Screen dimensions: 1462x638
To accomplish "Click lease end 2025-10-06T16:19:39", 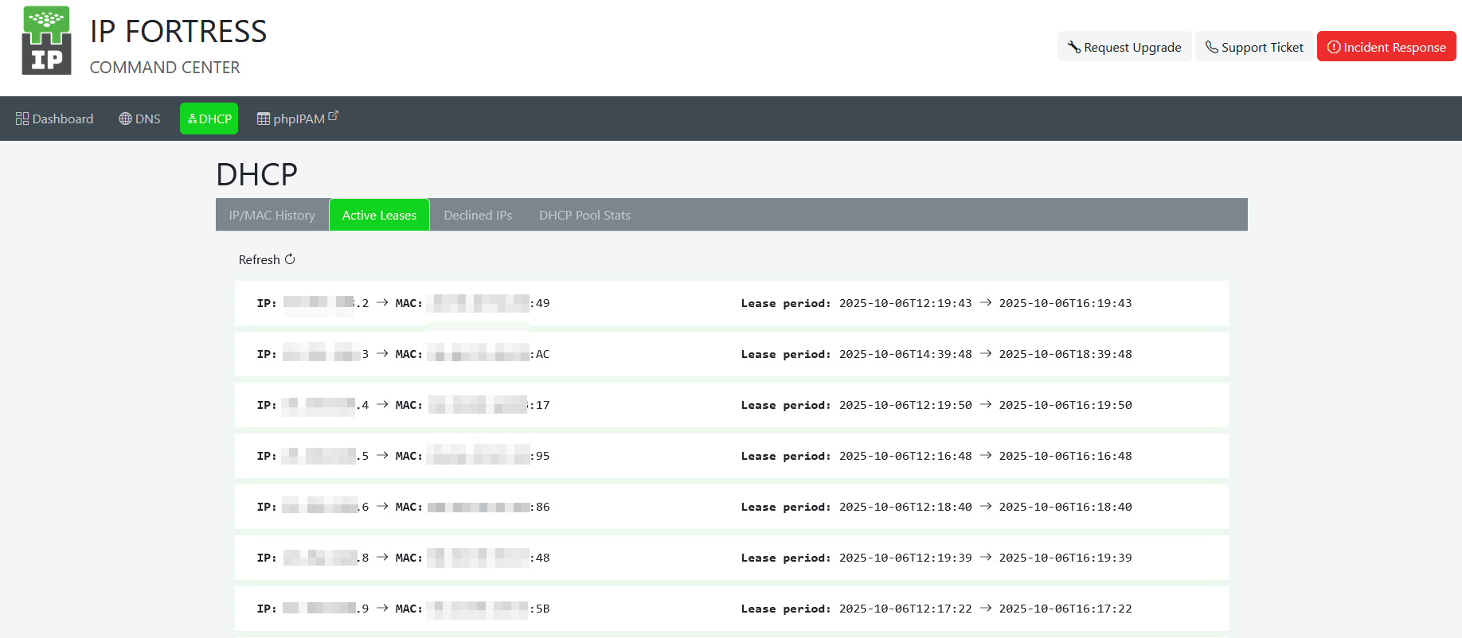I will (1065, 558).
